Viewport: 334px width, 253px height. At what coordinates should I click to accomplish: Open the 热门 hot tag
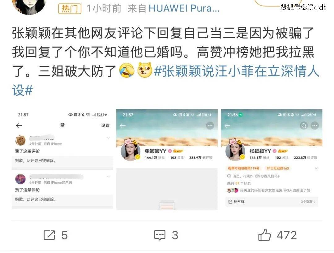70,9
